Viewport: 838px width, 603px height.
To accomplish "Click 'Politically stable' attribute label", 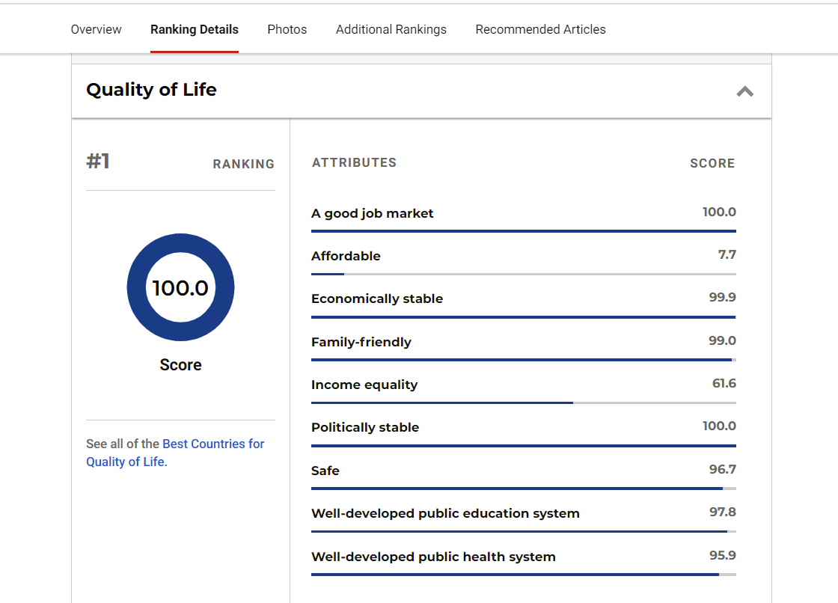I will [x=365, y=428].
